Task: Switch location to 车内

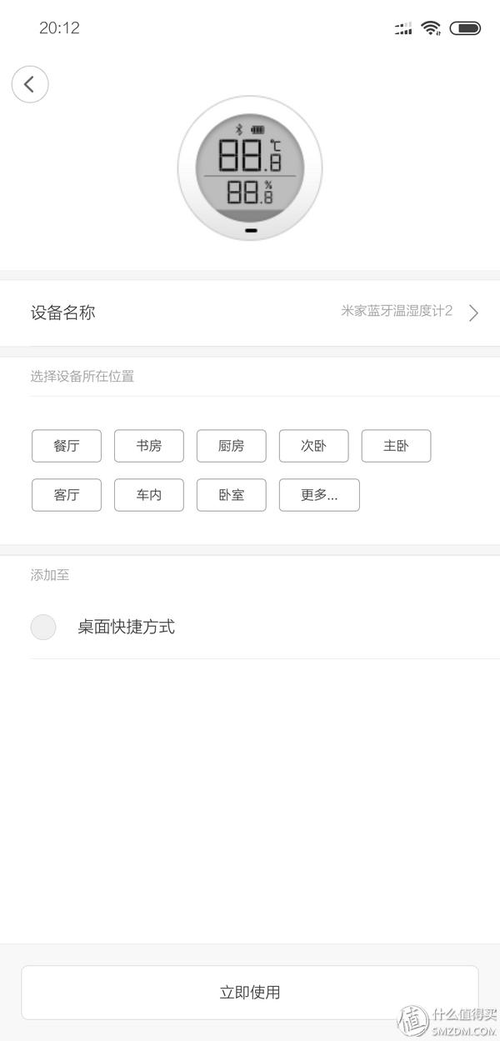Action: (x=148, y=495)
